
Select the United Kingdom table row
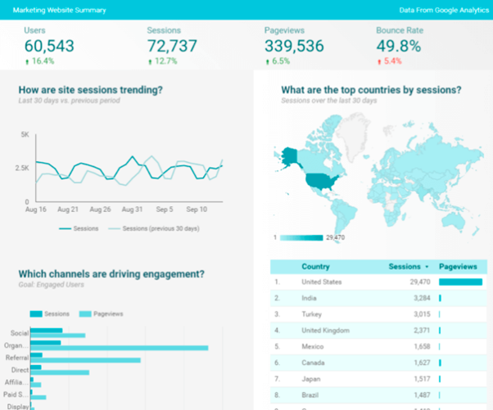coord(375,330)
